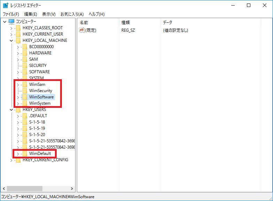Screen dimensions: 273x201
Task: Open the 表示(V) menu
Action: tap(49, 14)
